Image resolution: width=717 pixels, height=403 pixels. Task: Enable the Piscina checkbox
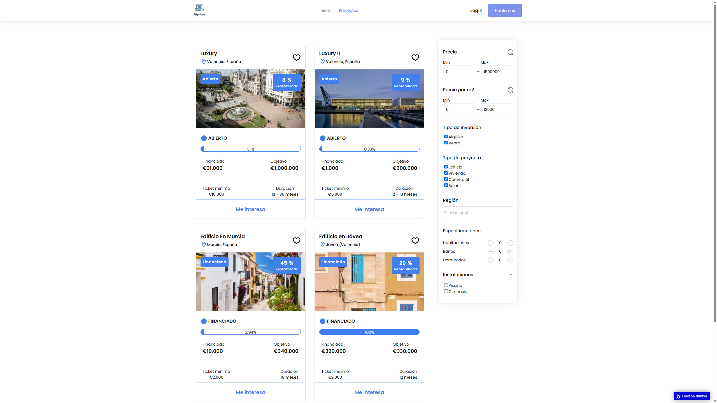tap(446, 285)
